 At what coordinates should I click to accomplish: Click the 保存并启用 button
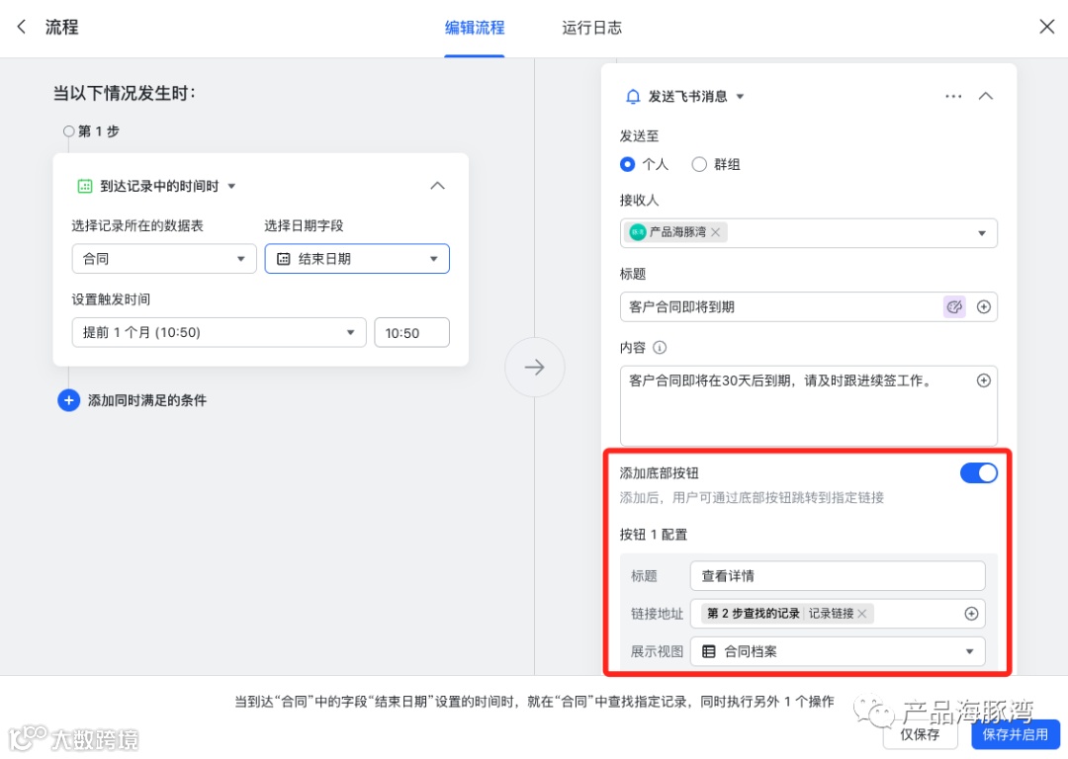point(1015,734)
